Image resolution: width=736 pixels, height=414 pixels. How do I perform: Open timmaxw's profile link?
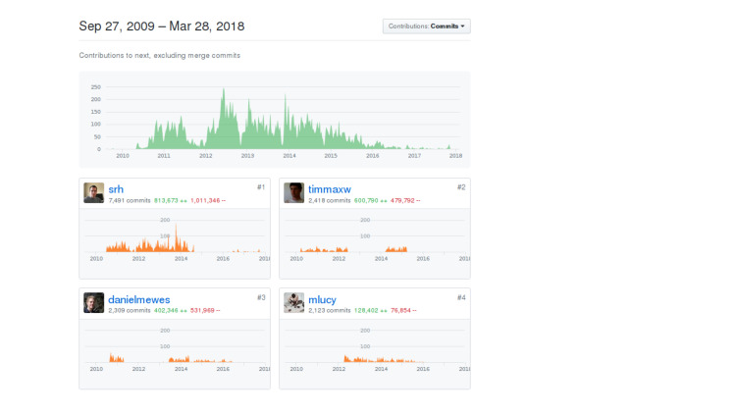[330, 189]
